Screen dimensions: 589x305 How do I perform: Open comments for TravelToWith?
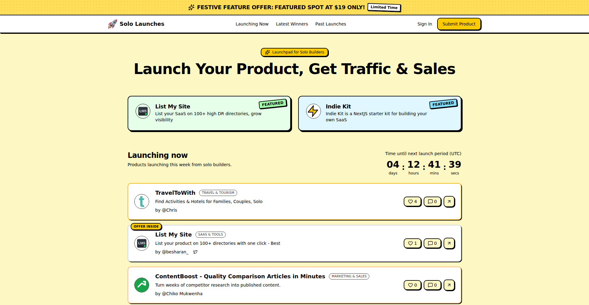click(x=432, y=201)
